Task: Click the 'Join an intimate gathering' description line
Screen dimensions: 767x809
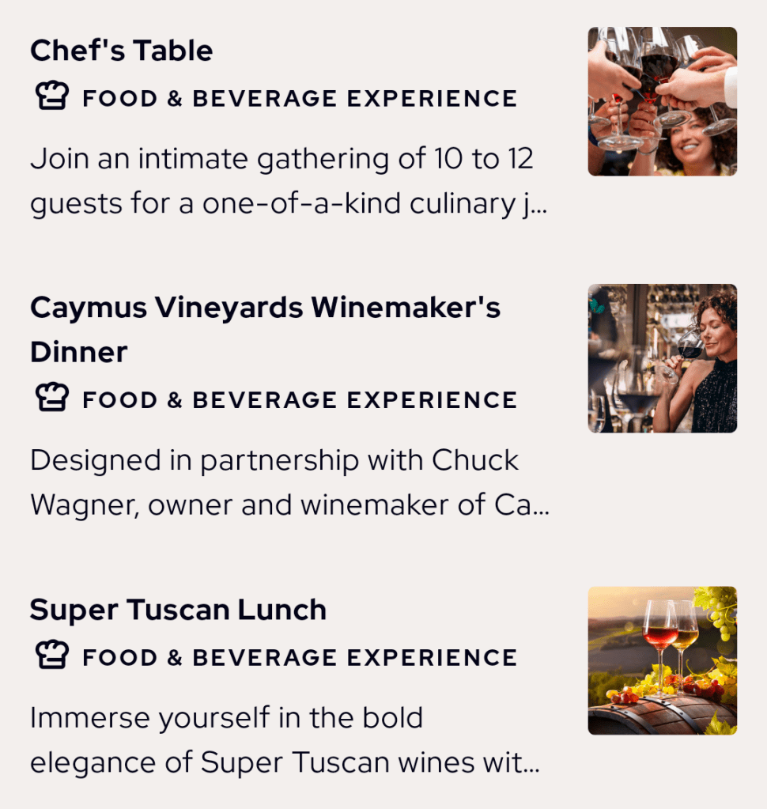Action: (x=281, y=159)
